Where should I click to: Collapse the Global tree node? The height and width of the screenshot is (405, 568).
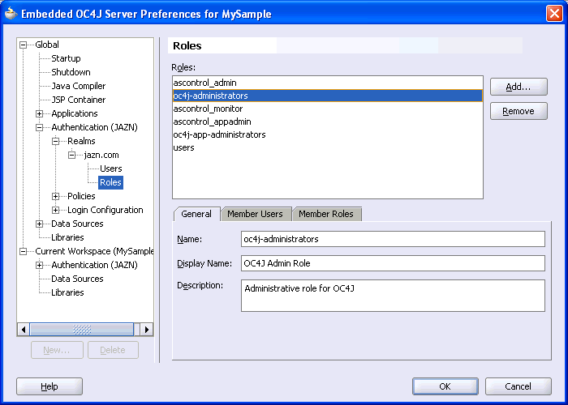click(24, 45)
